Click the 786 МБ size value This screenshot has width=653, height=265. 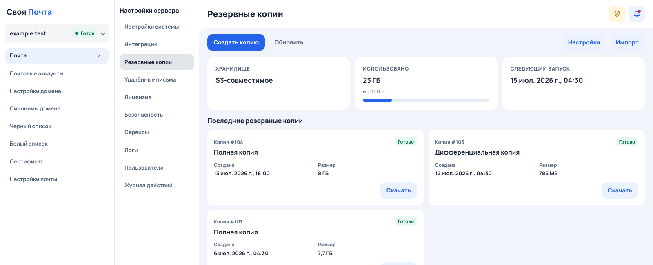[x=549, y=174]
